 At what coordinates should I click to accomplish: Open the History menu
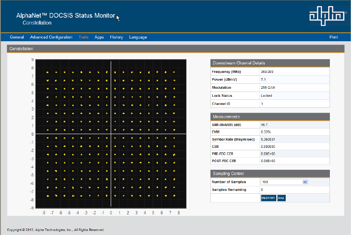pyautogui.click(x=117, y=37)
